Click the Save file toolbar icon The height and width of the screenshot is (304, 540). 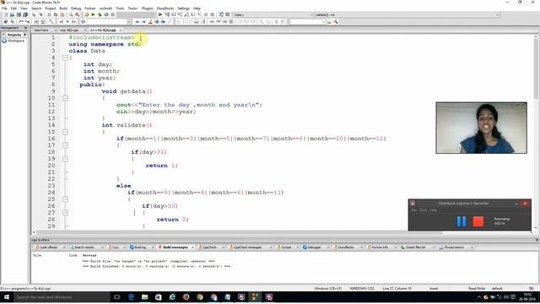(19, 15)
